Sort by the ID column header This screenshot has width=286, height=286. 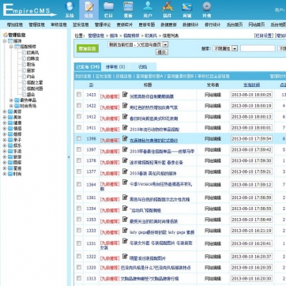(91, 85)
